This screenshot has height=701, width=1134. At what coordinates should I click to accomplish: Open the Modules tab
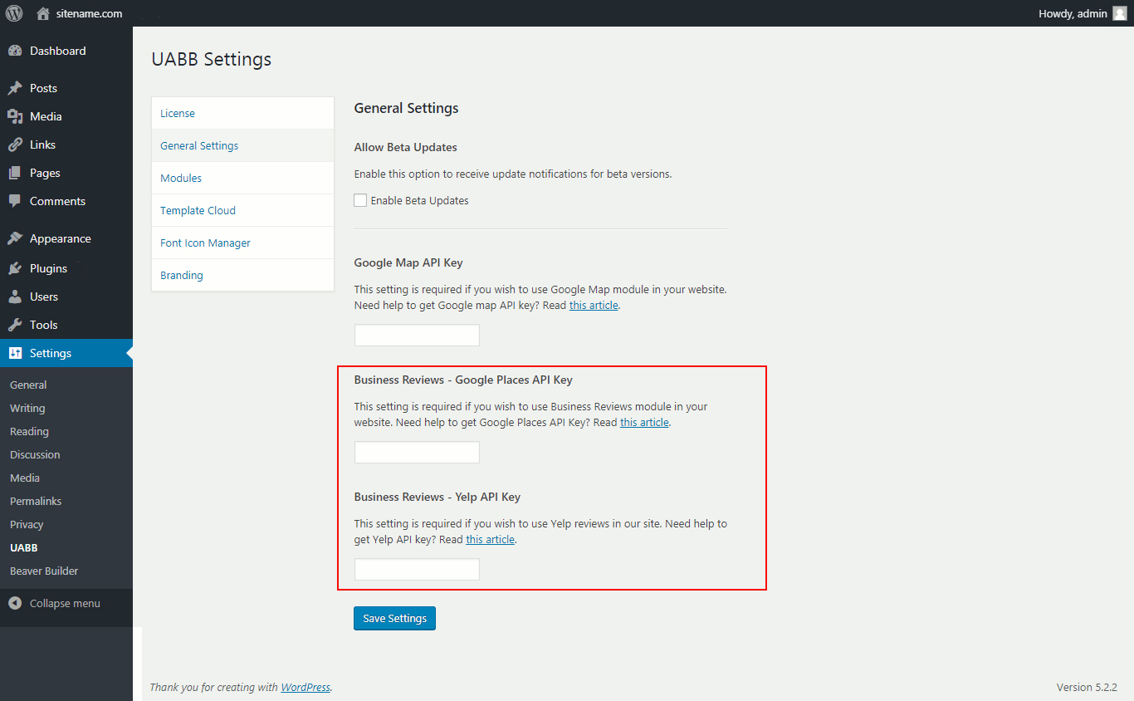click(x=242, y=178)
